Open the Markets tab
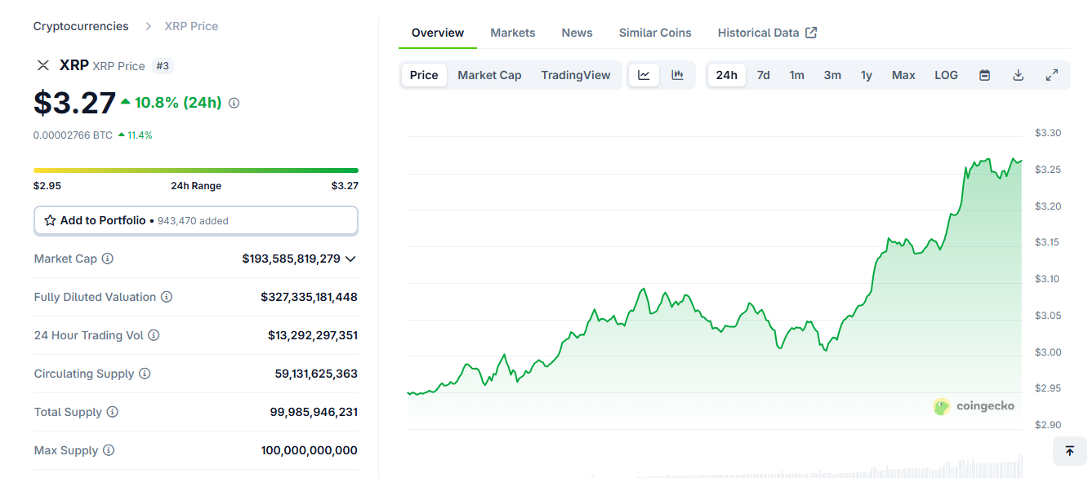This screenshot has height=478, width=1088. point(512,33)
